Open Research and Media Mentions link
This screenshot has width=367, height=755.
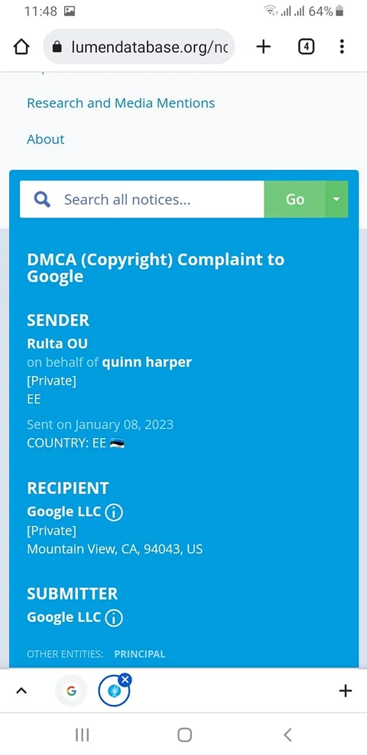pos(121,103)
